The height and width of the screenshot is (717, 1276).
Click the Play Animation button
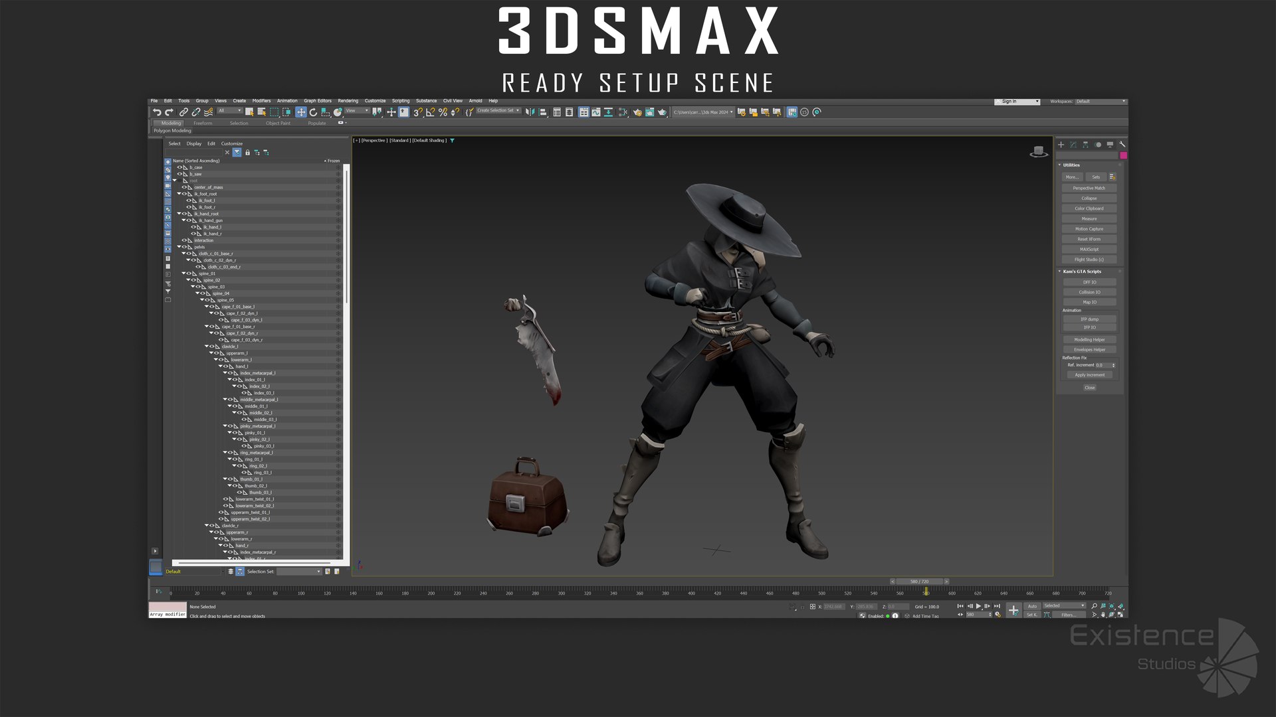click(x=978, y=606)
